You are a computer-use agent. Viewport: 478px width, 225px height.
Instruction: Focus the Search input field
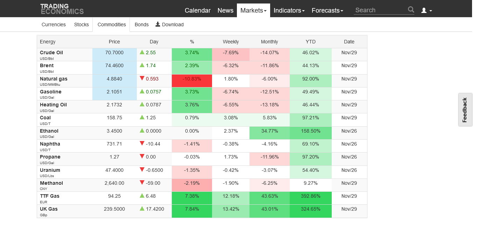pyautogui.click(x=380, y=10)
